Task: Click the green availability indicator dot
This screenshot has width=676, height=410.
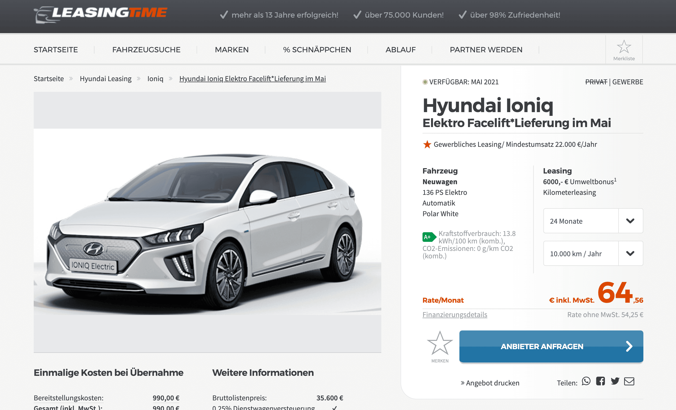Action: pyautogui.click(x=425, y=82)
